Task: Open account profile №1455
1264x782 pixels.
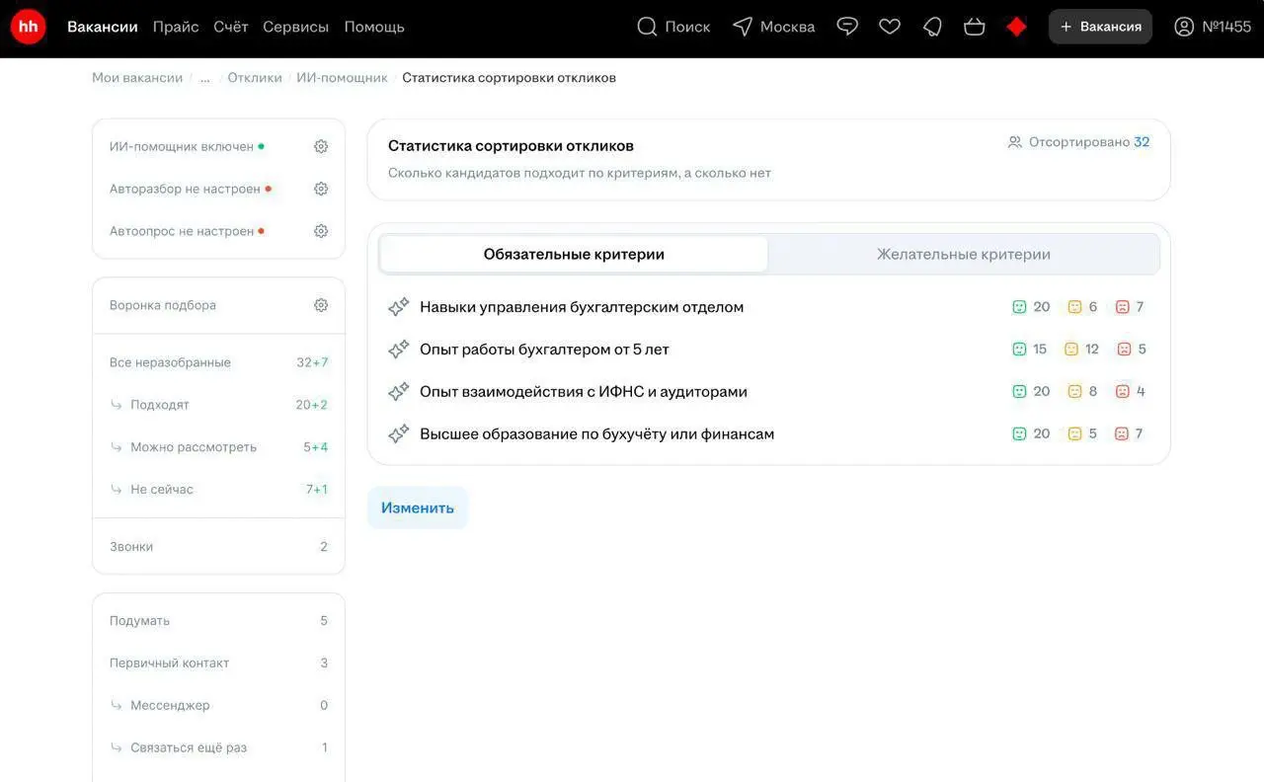Action: click(x=1212, y=27)
